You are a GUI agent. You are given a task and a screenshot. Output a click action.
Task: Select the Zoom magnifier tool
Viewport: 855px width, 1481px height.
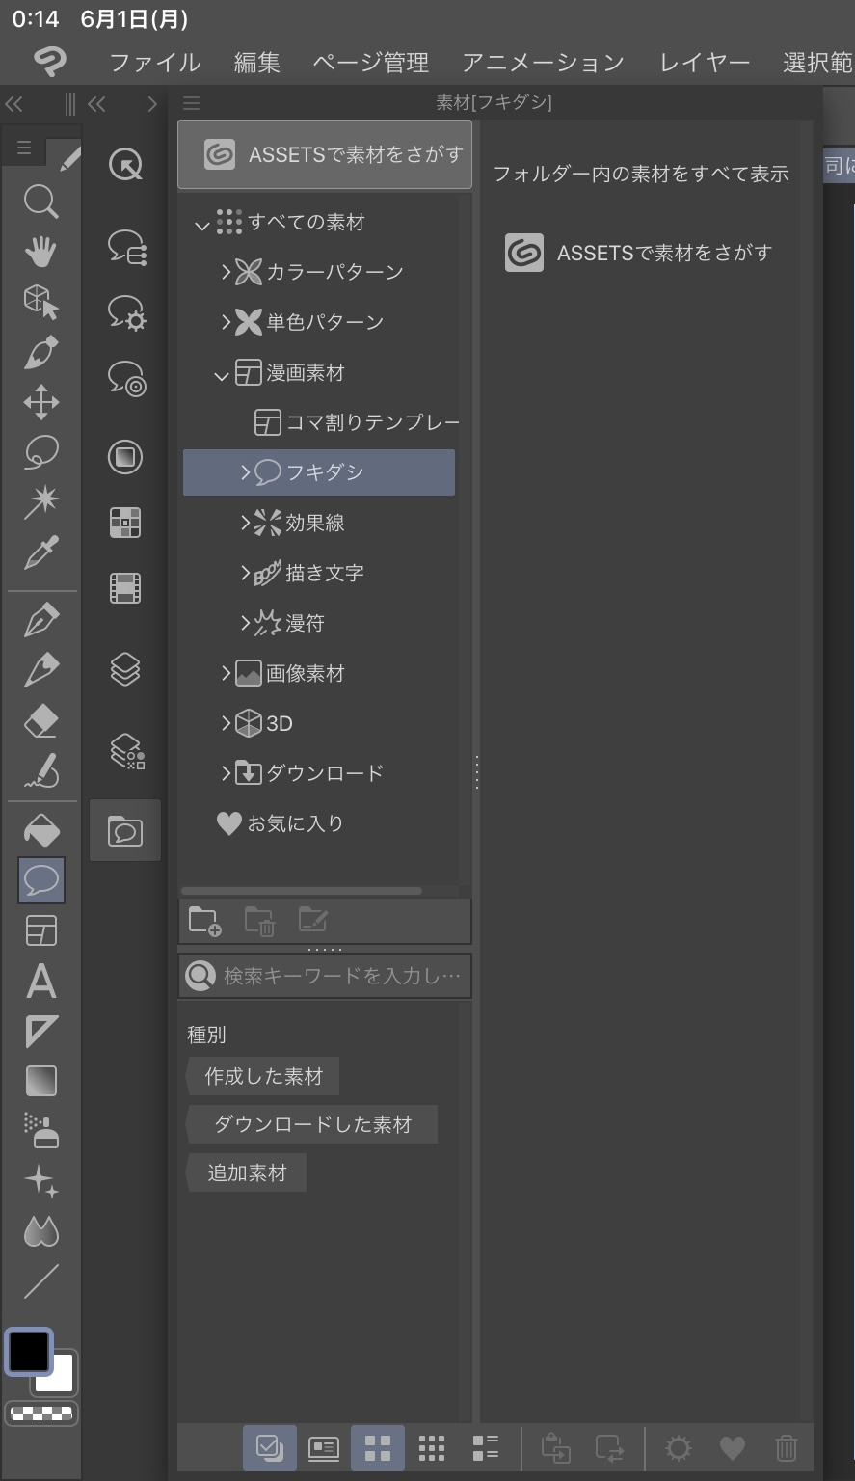(x=40, y=202)
